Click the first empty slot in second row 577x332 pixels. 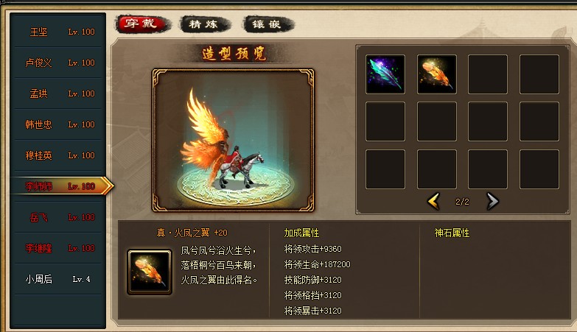click(x=385, y=121)
